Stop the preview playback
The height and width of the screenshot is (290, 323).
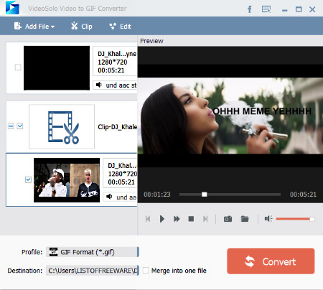pos(191,219)
